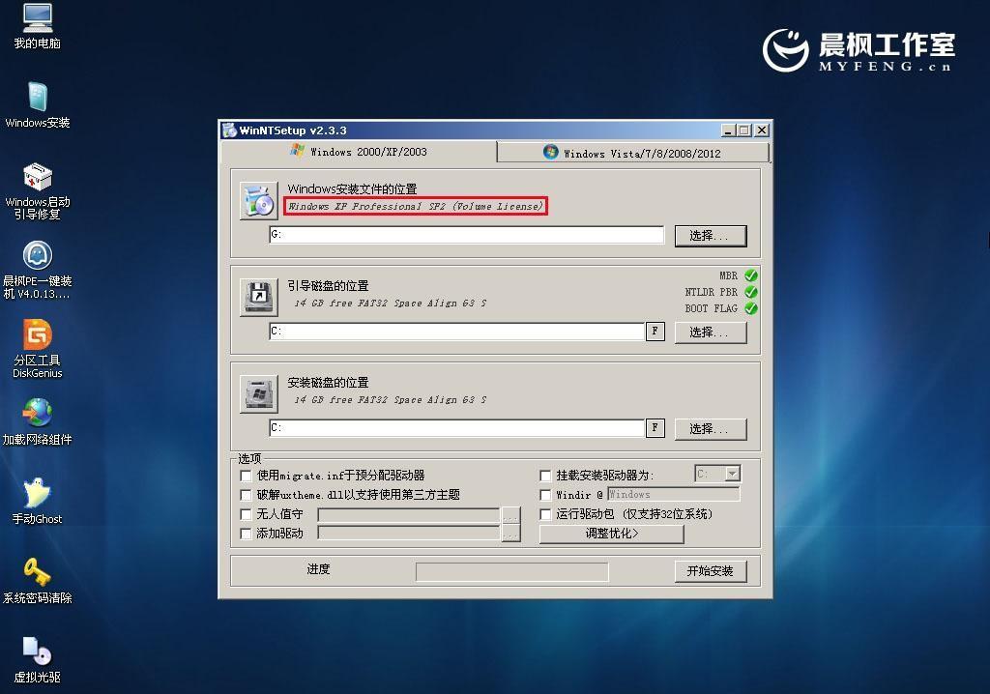Browse for 添加驱动 folder with ellipsis button
The width and height of the screenshot is (990, 694).
tap(510, 535)
